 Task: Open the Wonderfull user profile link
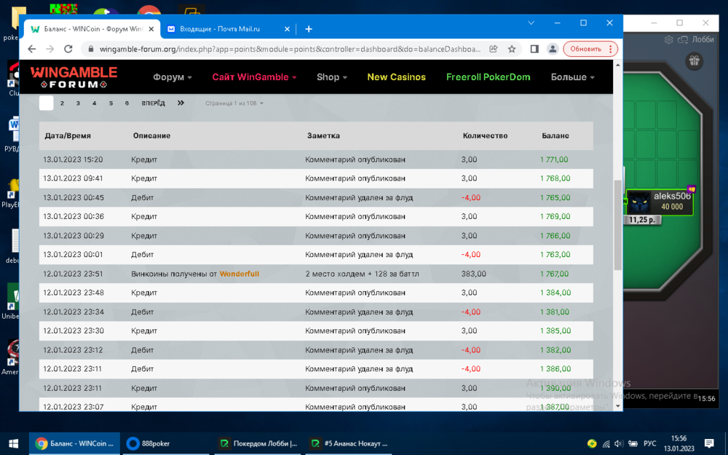coord(239,274)
